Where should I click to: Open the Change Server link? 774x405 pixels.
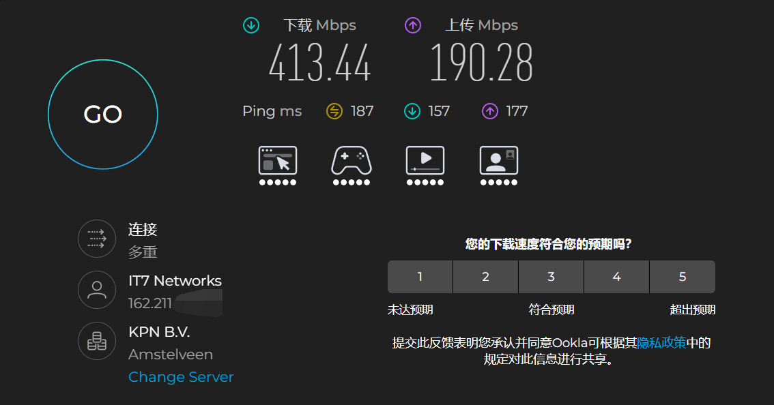[x=181, y=377]
